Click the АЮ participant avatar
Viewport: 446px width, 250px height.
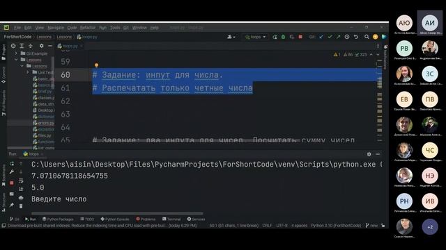pyautogui.click(x=404, y=23)
